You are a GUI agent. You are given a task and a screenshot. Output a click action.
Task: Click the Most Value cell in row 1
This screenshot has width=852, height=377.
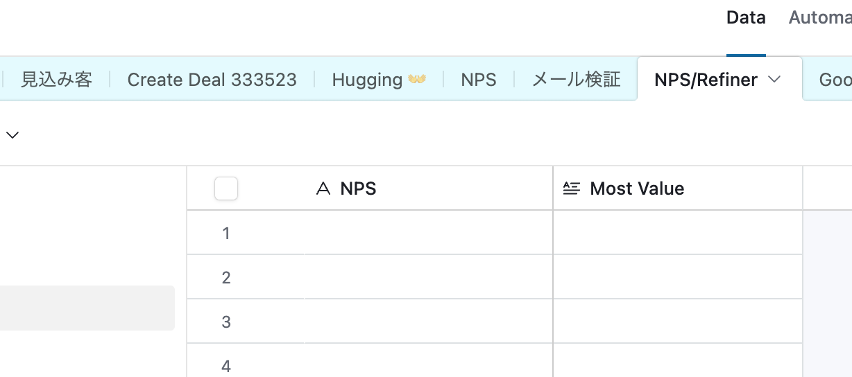coord(678,233)
